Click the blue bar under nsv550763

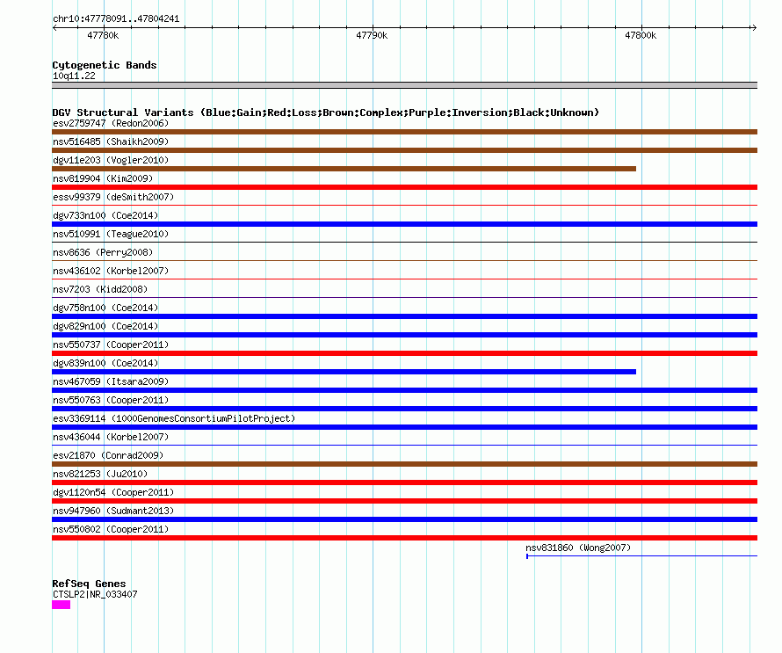pyautogui.click(x=404, y=409)
